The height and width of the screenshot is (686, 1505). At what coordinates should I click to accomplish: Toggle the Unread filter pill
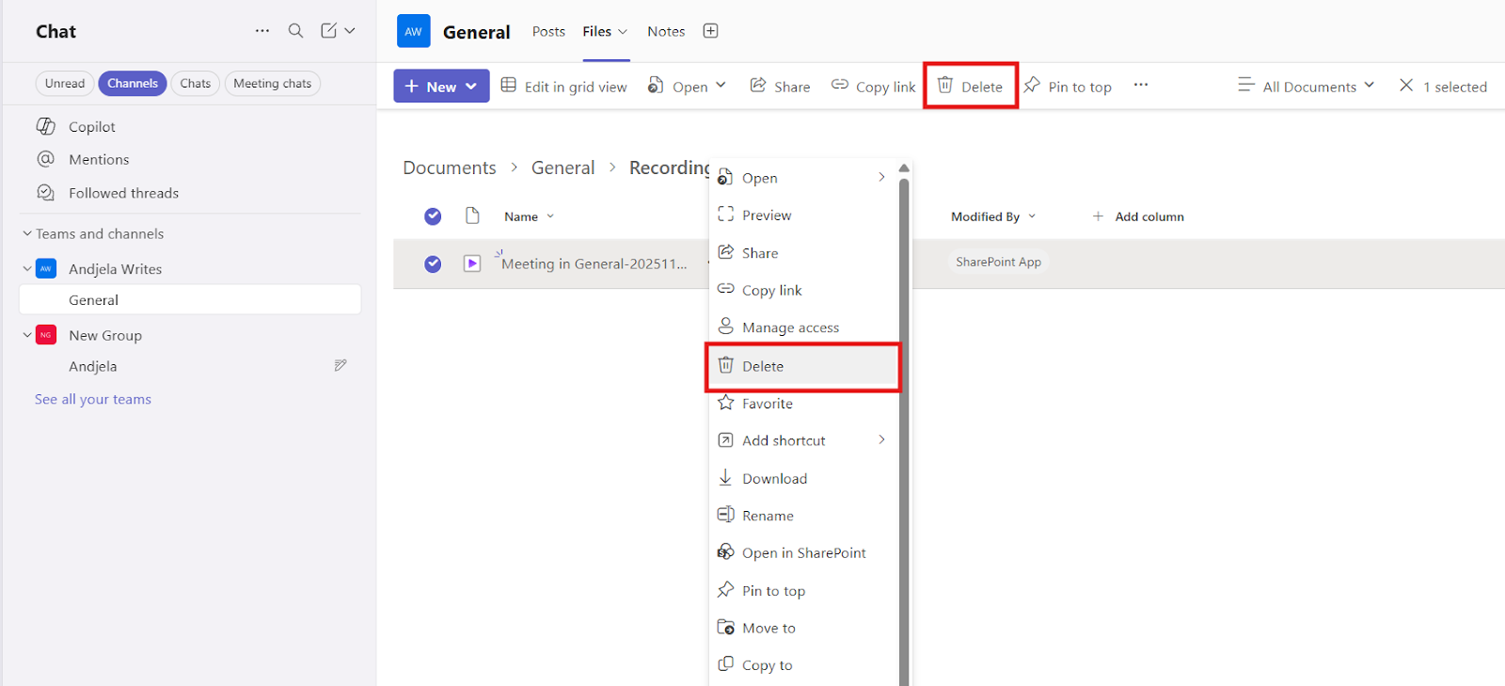click(65, 84)
